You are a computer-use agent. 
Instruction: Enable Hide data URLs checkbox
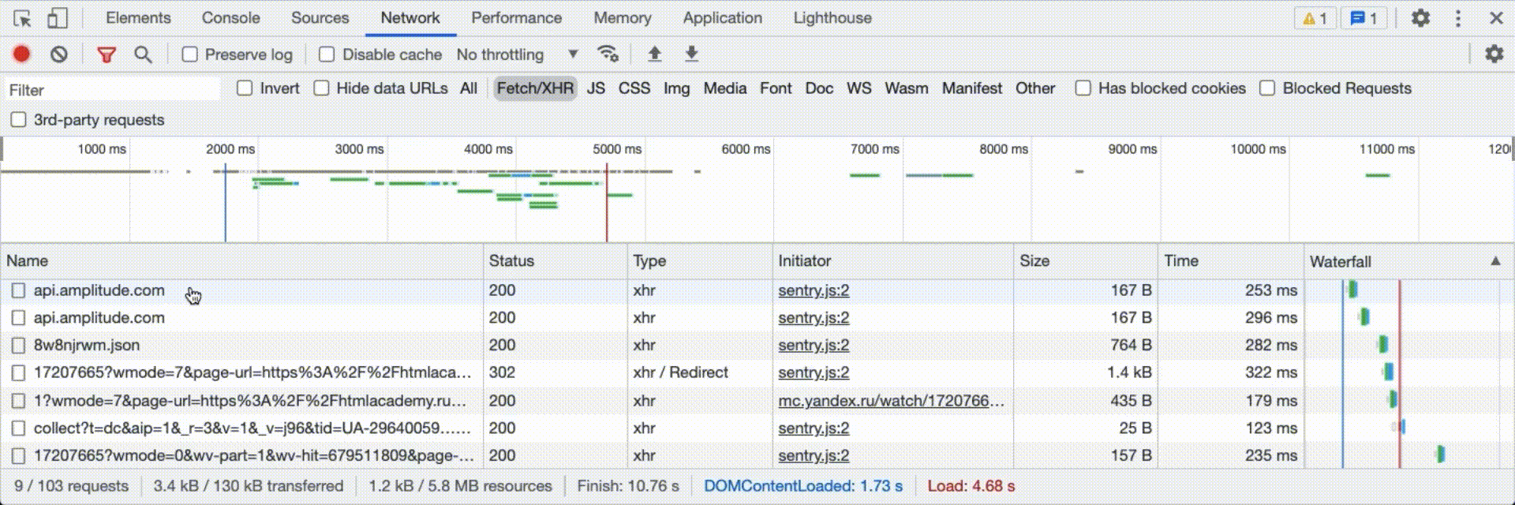(x=322, y=88)
